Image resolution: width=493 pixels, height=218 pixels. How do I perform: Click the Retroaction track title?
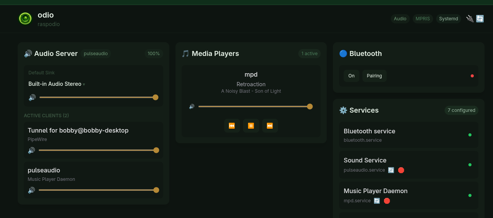[x=251, y=84]
